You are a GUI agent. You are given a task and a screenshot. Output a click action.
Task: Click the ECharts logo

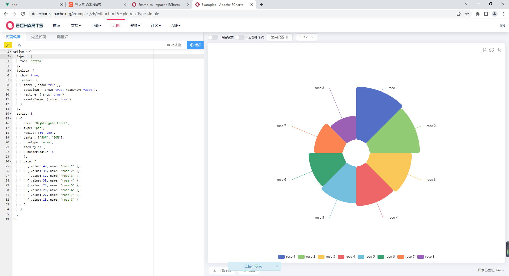tap(24, 25)
